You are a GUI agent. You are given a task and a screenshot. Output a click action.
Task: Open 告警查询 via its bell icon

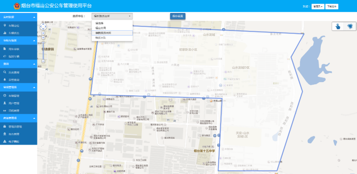click(5, 80)
